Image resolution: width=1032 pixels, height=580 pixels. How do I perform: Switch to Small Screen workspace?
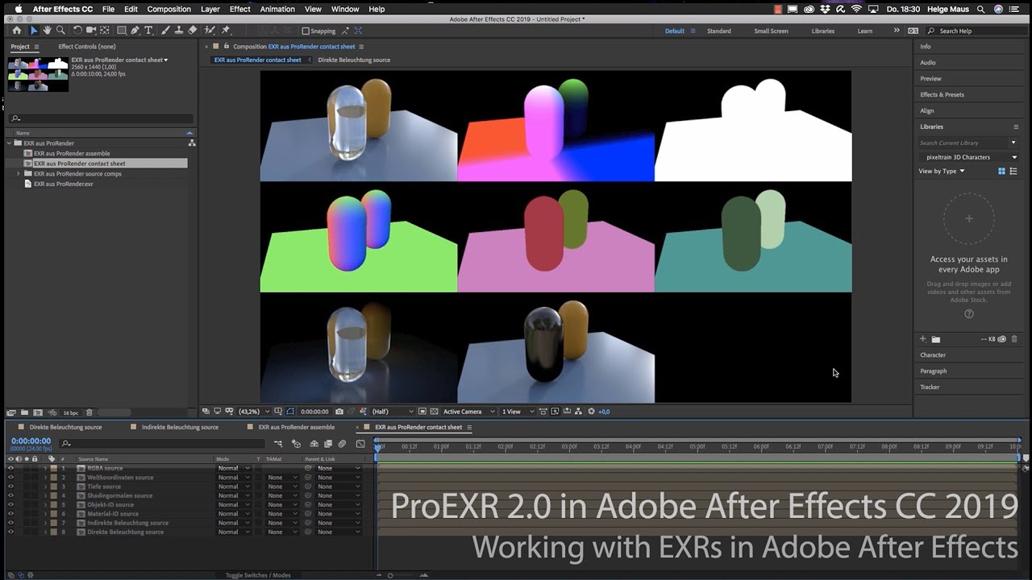[x=771, y=31]
